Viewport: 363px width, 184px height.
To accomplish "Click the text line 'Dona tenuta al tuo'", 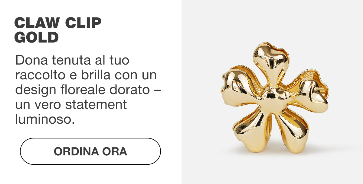I will (x=72, y=60).
